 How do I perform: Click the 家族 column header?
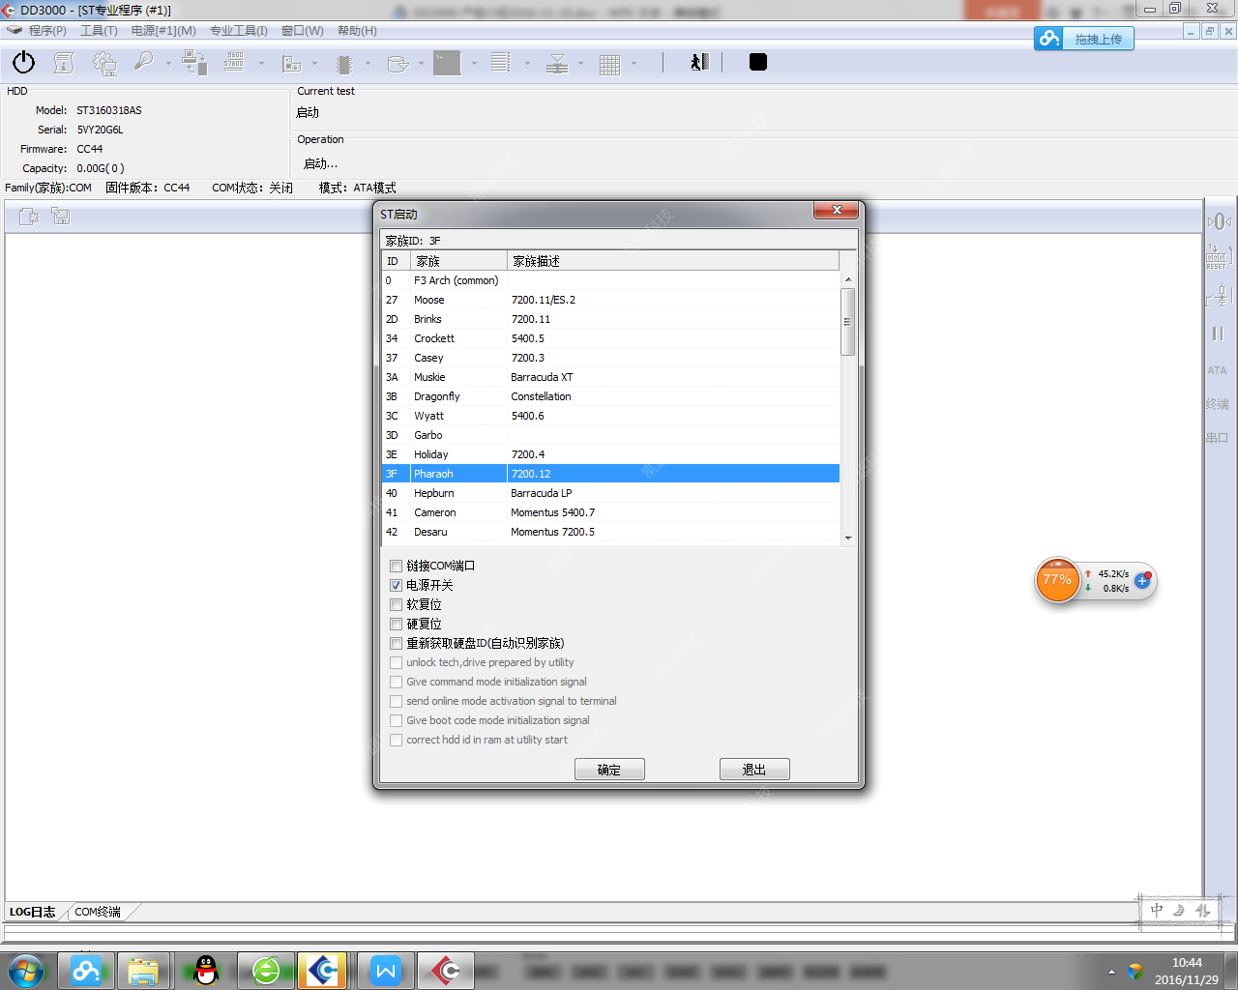coord(458,261)
